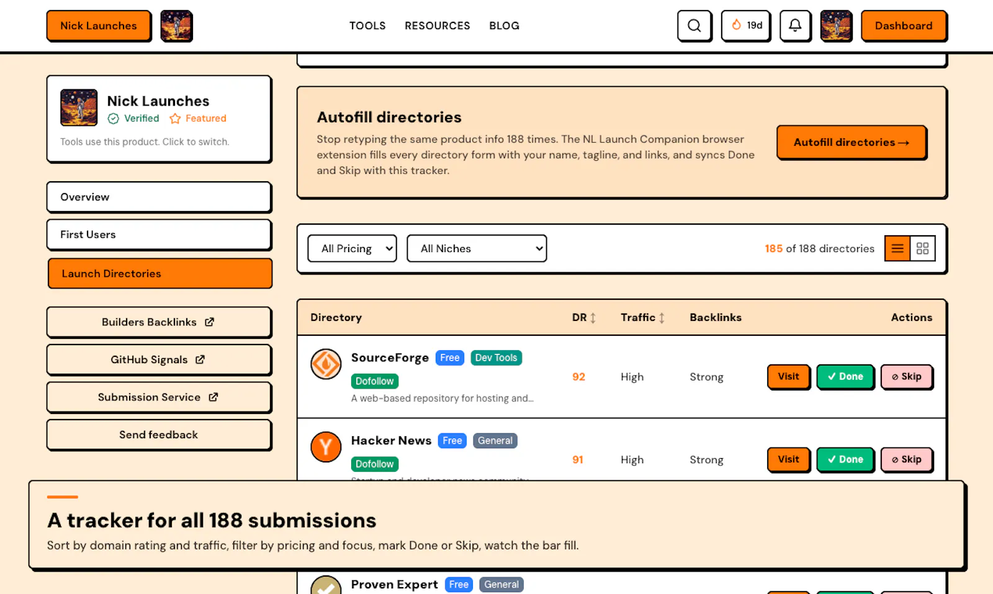
Task: Open the user avatar beside the Dashboard button
Action: (836, 25)
